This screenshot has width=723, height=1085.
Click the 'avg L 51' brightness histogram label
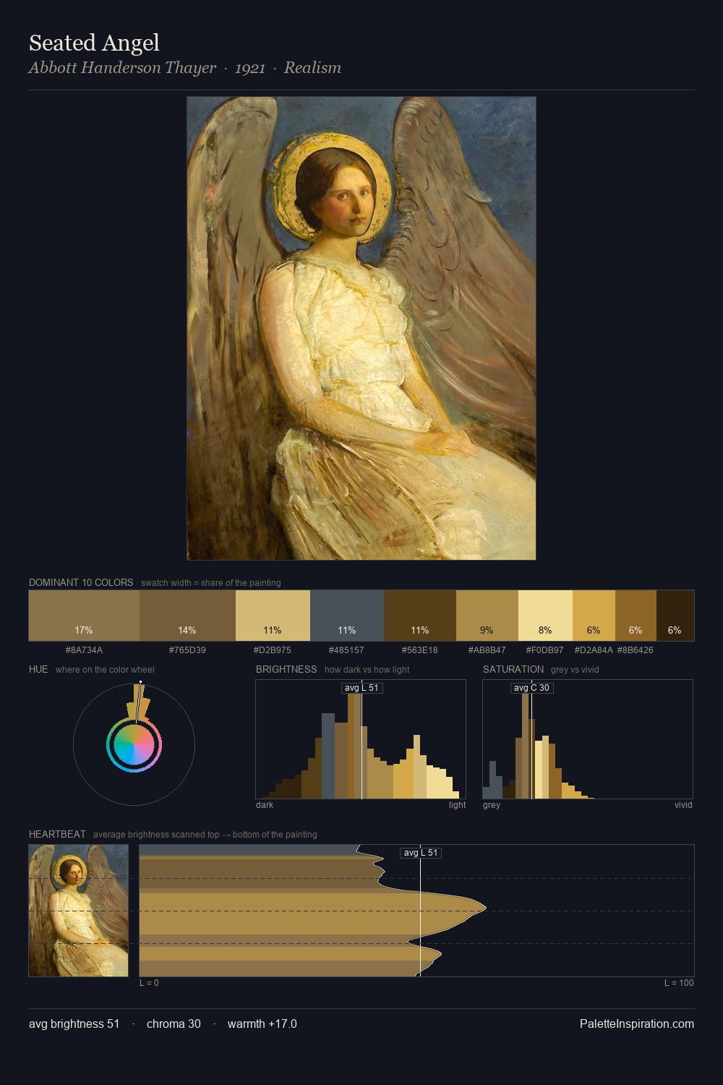coord(361,688)
